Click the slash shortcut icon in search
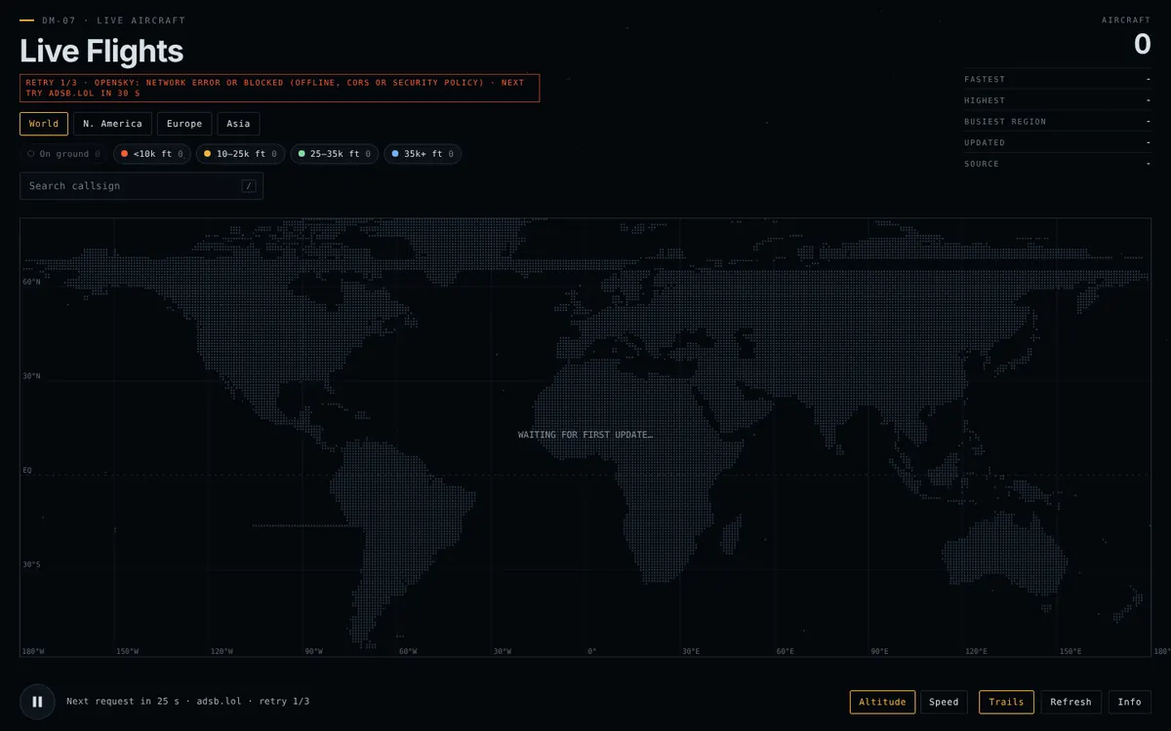Viewport: 1171px width, 731px height. pyautogui.click(x=249, y=186)
